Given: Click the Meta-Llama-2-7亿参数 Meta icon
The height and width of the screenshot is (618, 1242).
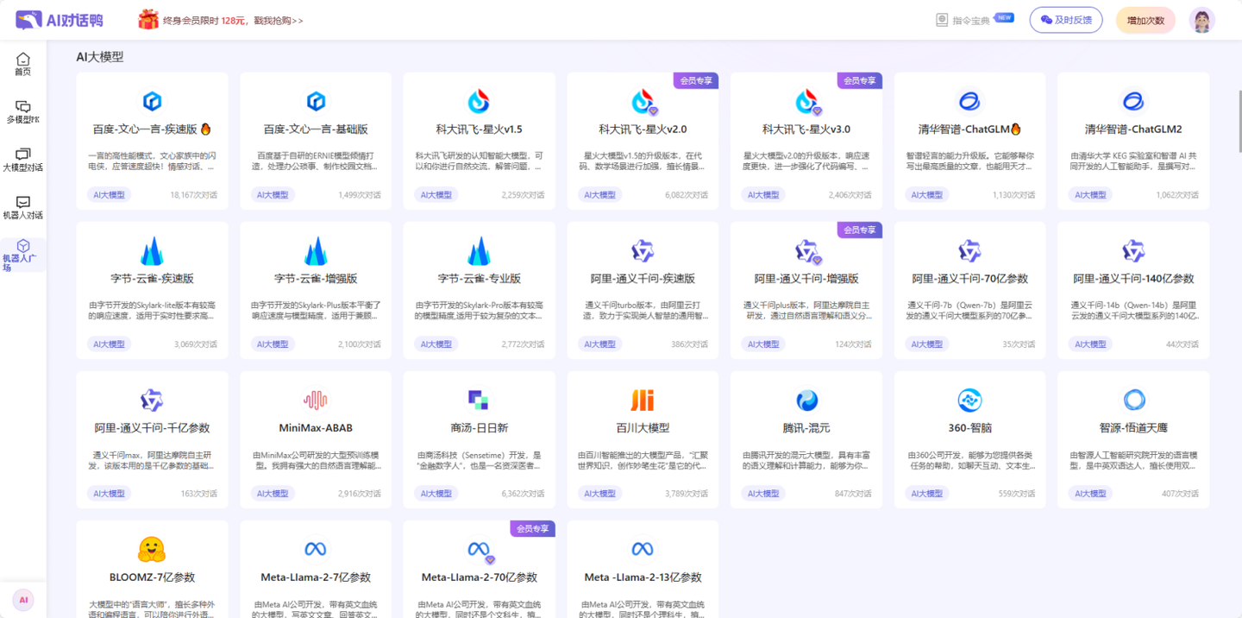Looking at the screenshot, I should (316, 550).
